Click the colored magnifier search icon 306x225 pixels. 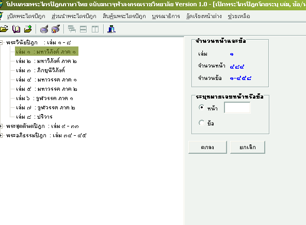56,29
